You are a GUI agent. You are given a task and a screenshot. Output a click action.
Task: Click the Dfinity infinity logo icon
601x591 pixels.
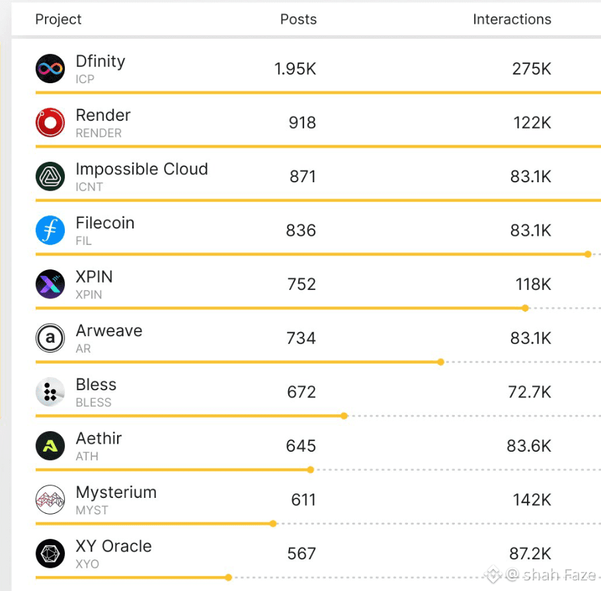tap(49, 68)
